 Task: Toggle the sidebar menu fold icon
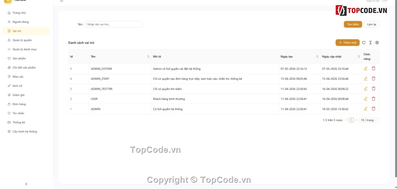pos(61,1)
